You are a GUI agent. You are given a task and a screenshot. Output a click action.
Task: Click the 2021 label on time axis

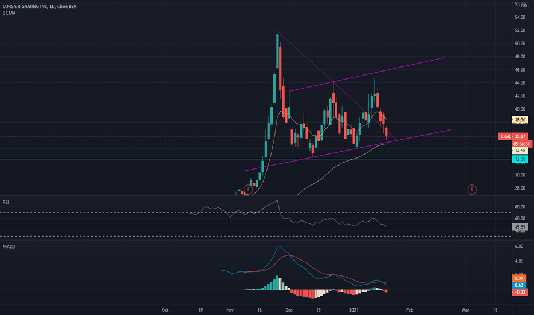(354, 310)
